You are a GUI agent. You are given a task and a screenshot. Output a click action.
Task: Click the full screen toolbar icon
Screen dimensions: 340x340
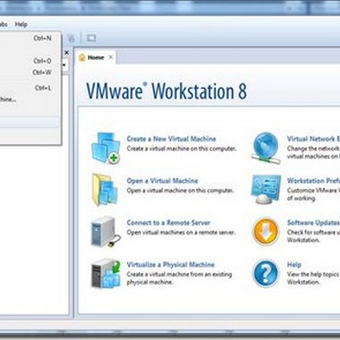[91, 38]
